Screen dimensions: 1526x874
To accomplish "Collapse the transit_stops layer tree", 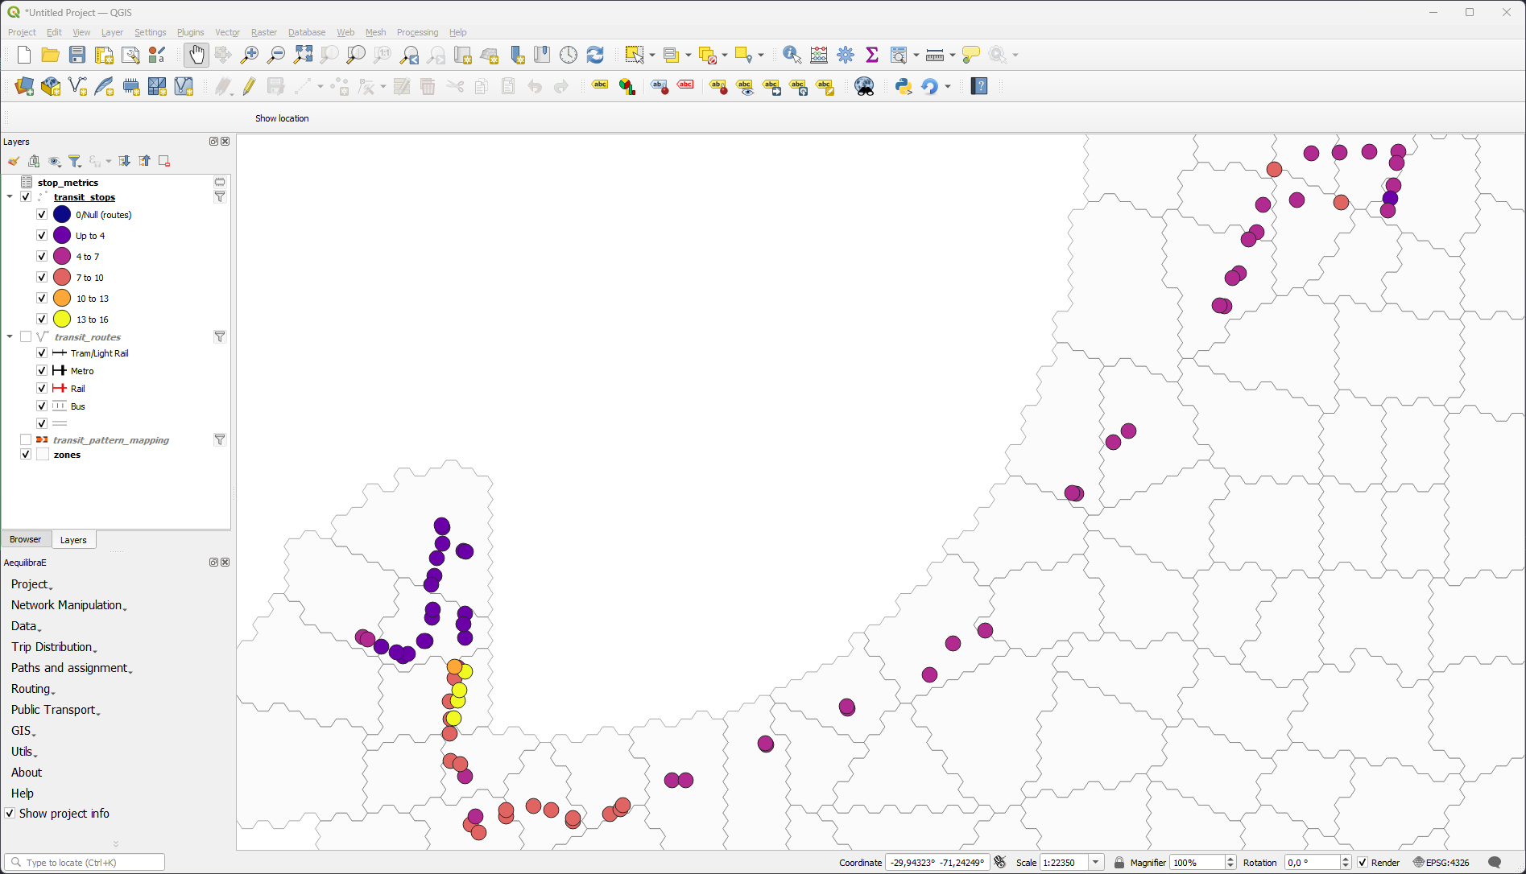I will 10,197.
